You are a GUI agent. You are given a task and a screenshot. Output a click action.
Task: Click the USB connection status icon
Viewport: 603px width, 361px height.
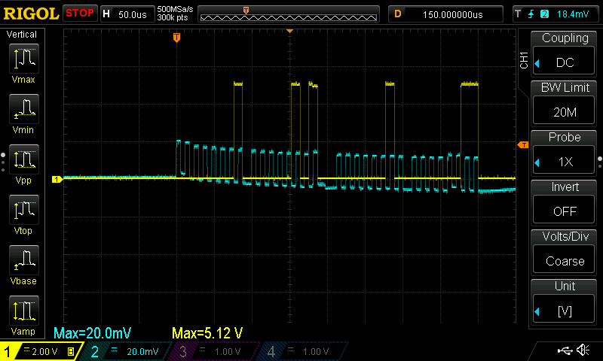[x=565, y=350]
